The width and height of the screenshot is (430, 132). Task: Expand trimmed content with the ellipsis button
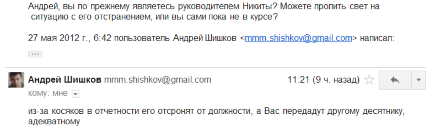coord(35,54)
